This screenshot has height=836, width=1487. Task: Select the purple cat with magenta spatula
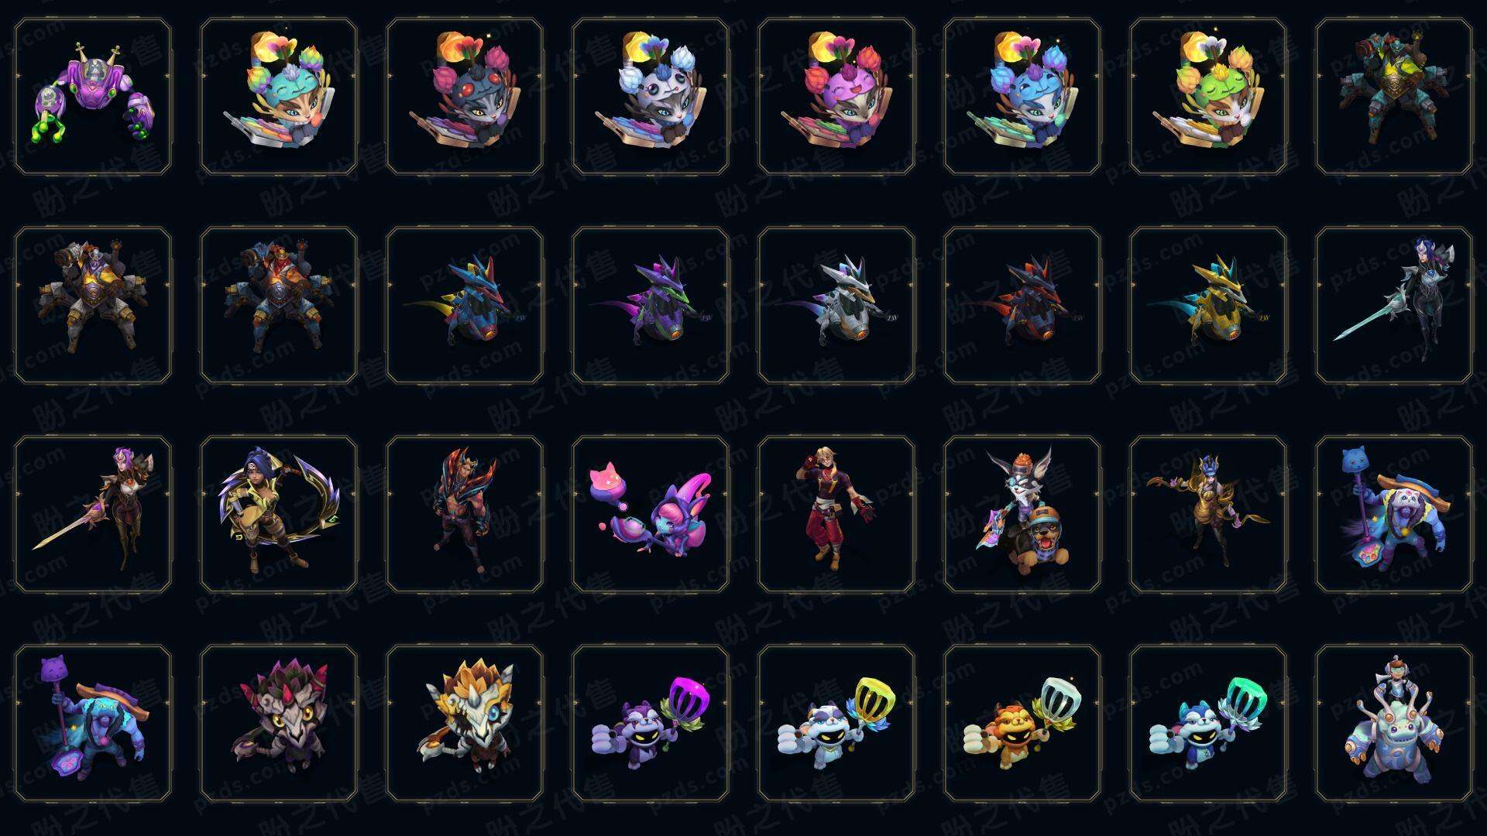[x=651, y=723]
